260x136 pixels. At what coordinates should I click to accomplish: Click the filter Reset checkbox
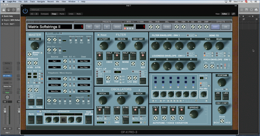pyautogui.click(x=99, y=35)
